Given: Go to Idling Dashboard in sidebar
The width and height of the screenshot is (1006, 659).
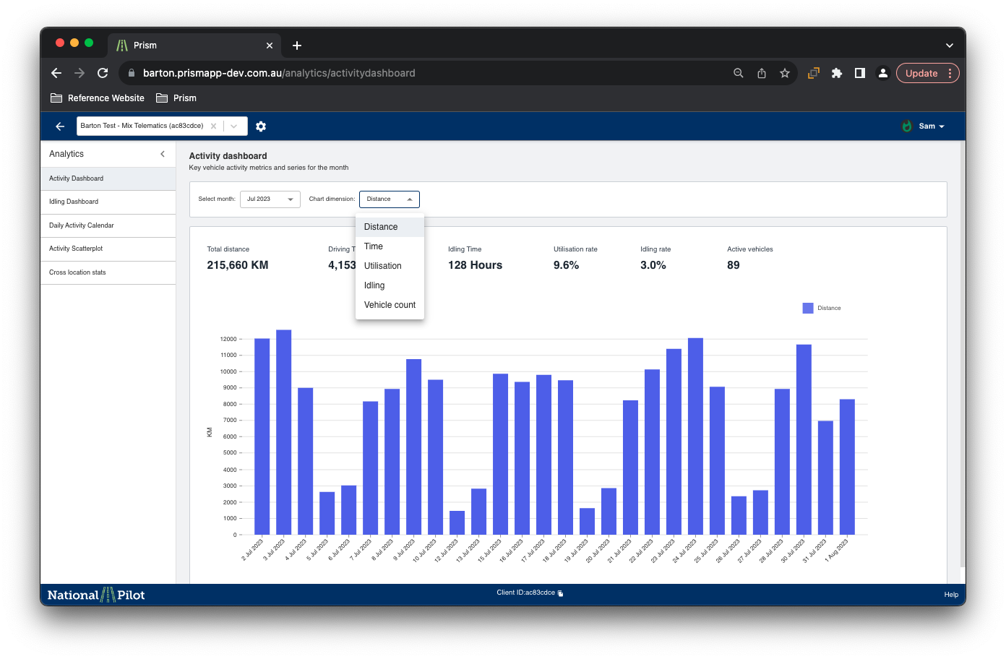Looking at the screenshot, I should (74, 202).
